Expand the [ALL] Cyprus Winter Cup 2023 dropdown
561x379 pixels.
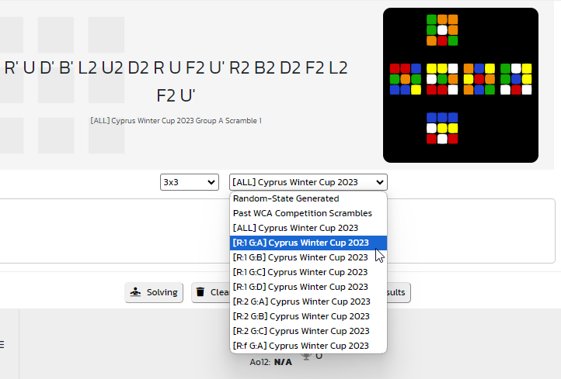click(308, 182)
